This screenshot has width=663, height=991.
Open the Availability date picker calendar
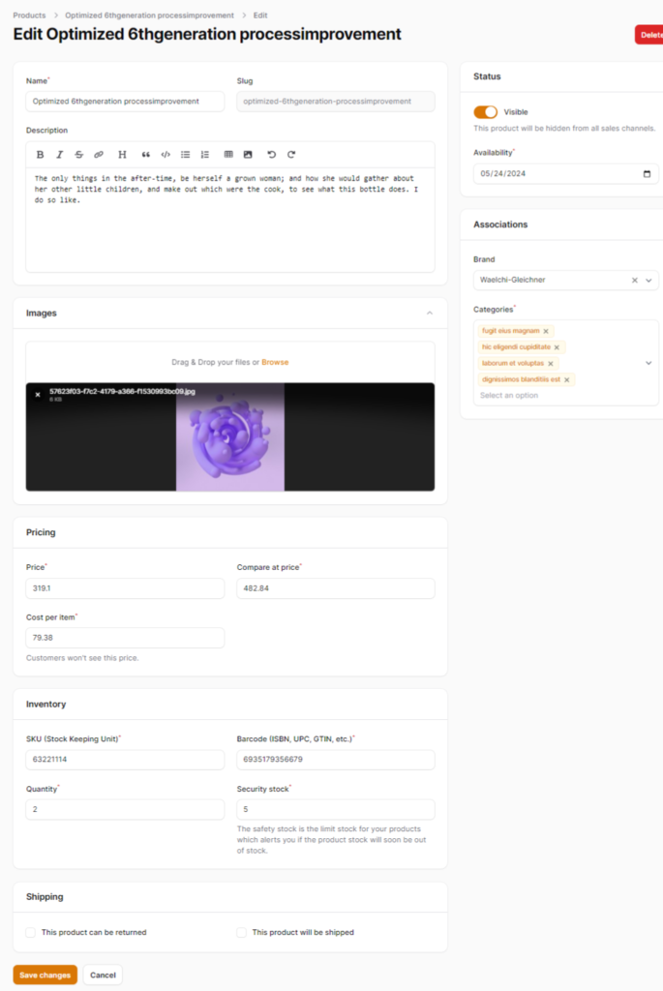[x=647, y=174]
